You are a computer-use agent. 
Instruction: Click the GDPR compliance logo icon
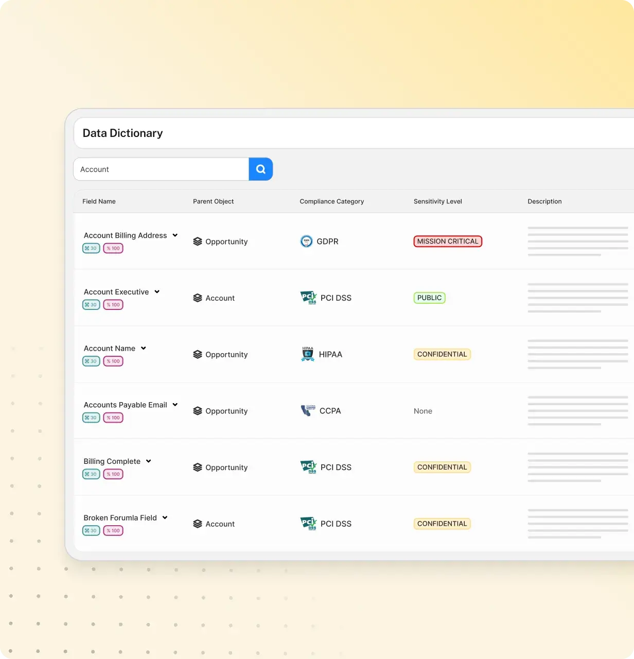(306, 241)
